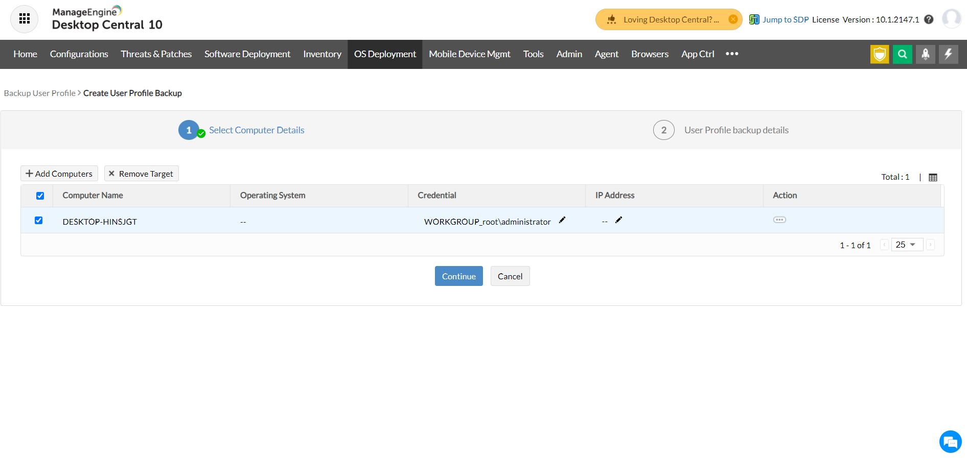This screenshot has width=967, height=458.
Task: Open the Threats & Patches menu
Action: [156, 54]
